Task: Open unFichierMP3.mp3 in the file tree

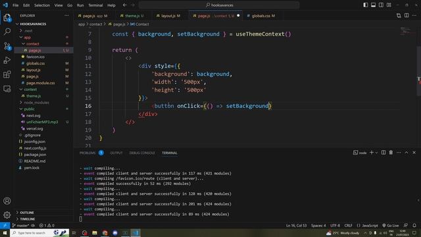Action: pyautogui.click(x=42, y=122)
